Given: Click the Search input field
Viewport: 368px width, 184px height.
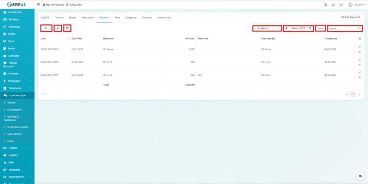Looking at the screenshot, I should tap(342, 28).
